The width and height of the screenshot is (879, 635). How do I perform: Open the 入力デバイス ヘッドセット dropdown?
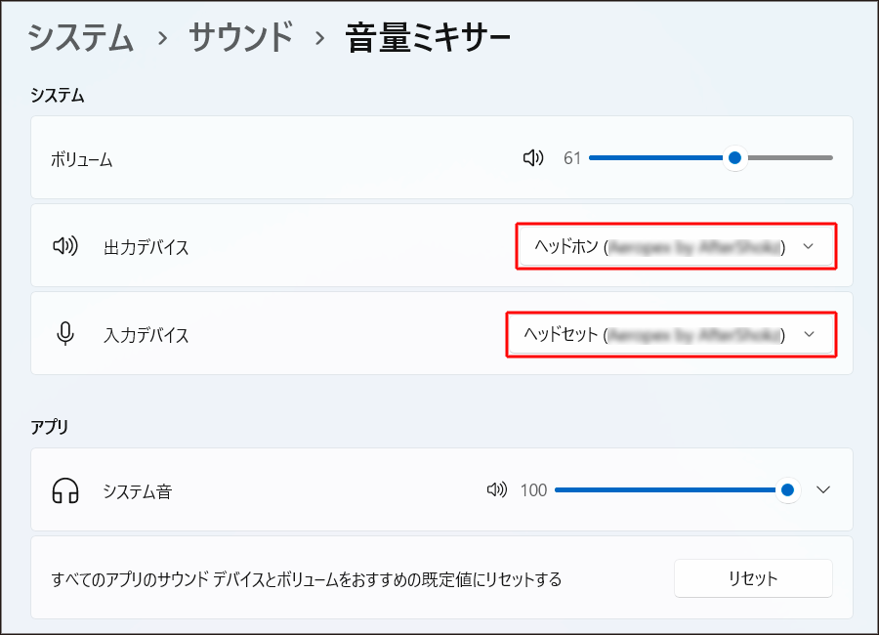(670, 335)
